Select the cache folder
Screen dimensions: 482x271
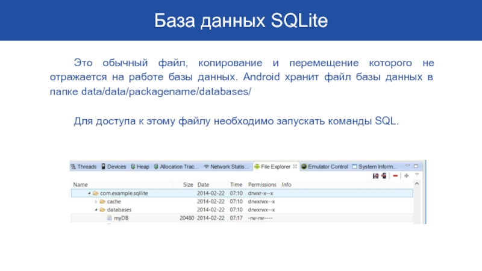coord(114,202)
